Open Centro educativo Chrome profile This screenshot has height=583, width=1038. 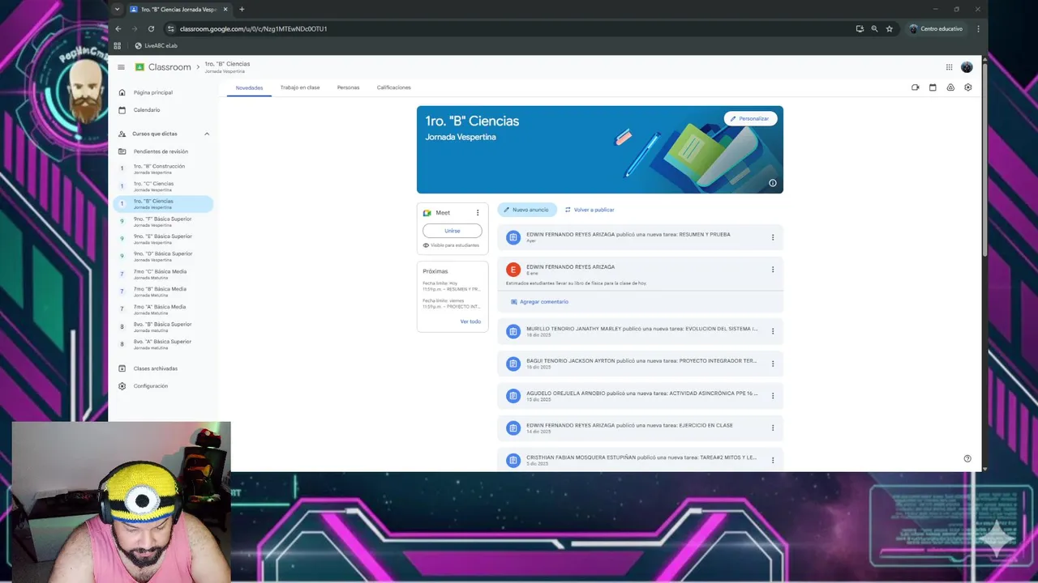point(936,28)
